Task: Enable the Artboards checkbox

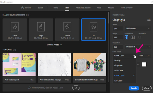Action: click(x=140, y=37)
